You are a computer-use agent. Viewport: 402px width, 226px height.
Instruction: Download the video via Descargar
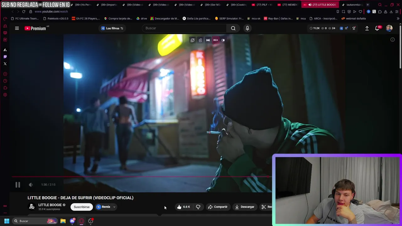pos(245,207)
